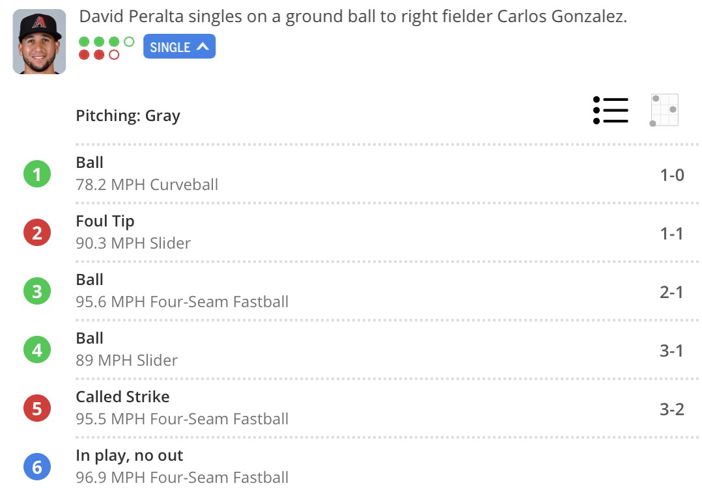The height and width of the screenshot is (492, 702).
Task: Select pitch 4 green circle icon
Action: pos(37,349)
